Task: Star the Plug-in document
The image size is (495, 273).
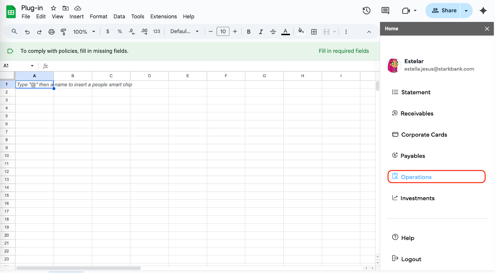Action: tap(54, 8)
